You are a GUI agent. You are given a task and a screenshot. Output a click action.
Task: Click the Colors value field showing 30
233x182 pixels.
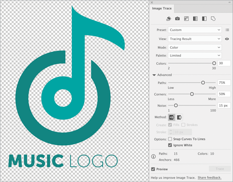[x=224, y=63]
